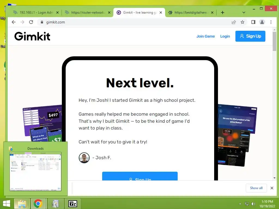279x209 pixels.
Task: Click the Sign Up button in header
Action: tap(250, 36)
